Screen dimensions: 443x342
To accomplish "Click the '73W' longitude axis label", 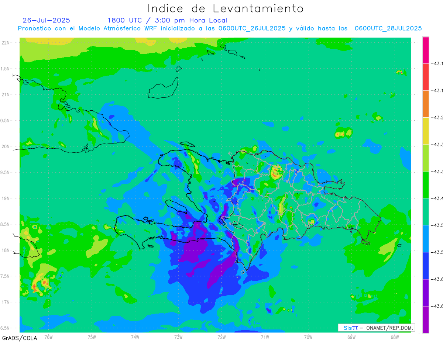I will point(178,337).
